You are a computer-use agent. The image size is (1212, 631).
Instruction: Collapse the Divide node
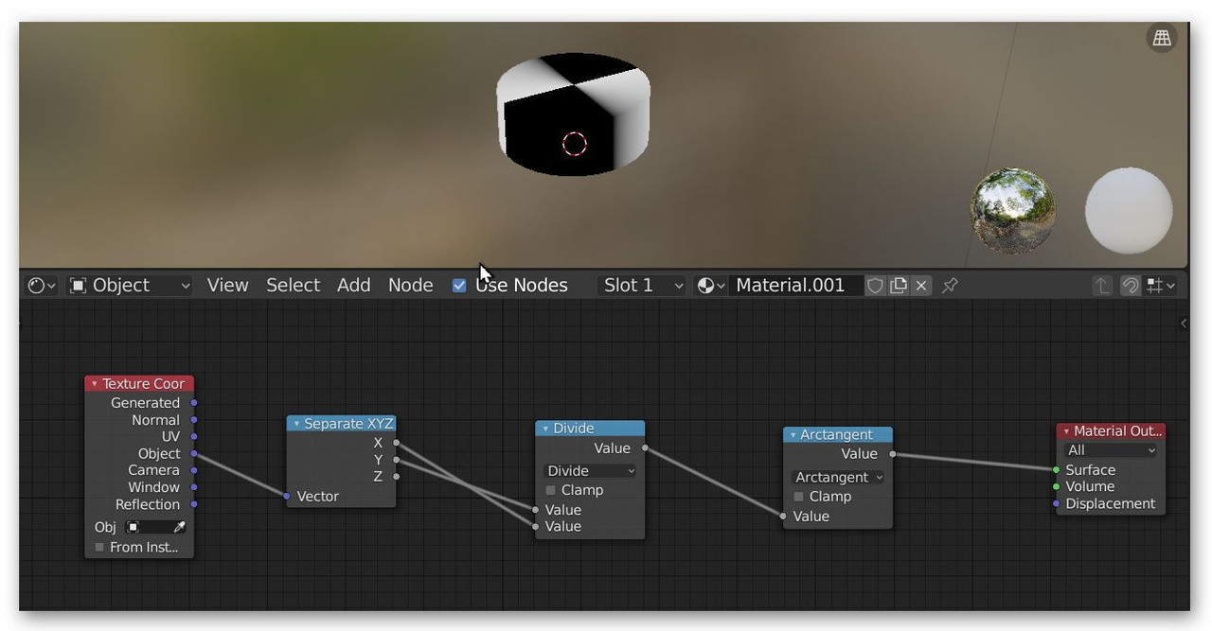click(x=545, y=429)
